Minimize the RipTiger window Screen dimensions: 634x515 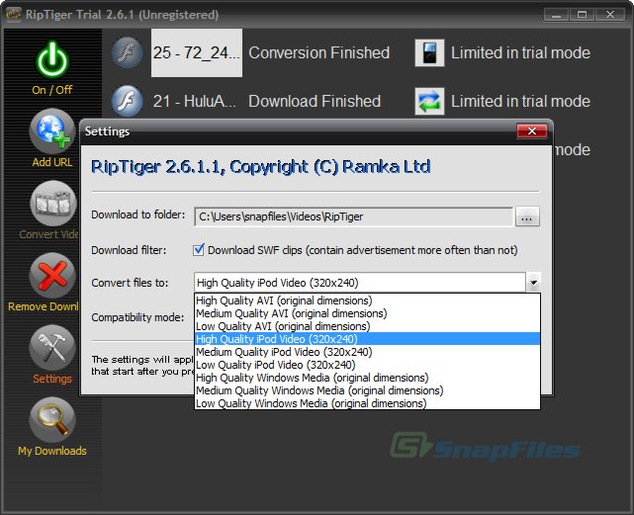557,15
